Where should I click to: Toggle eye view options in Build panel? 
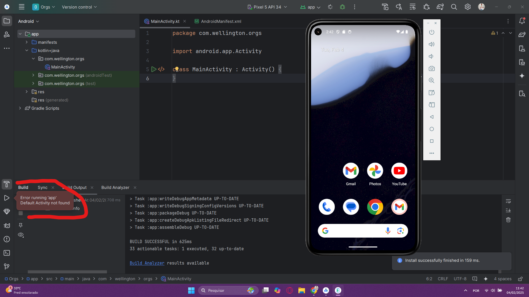[x=21, y=235]
